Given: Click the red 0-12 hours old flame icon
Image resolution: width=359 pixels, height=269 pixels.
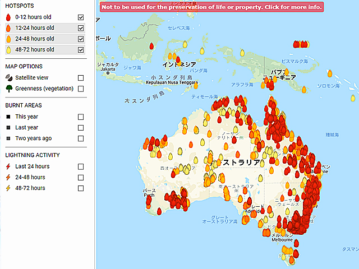Looking at the screenshot, I should point(9,17).
